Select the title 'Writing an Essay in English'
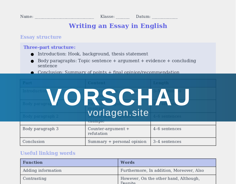 click(118, 26)
